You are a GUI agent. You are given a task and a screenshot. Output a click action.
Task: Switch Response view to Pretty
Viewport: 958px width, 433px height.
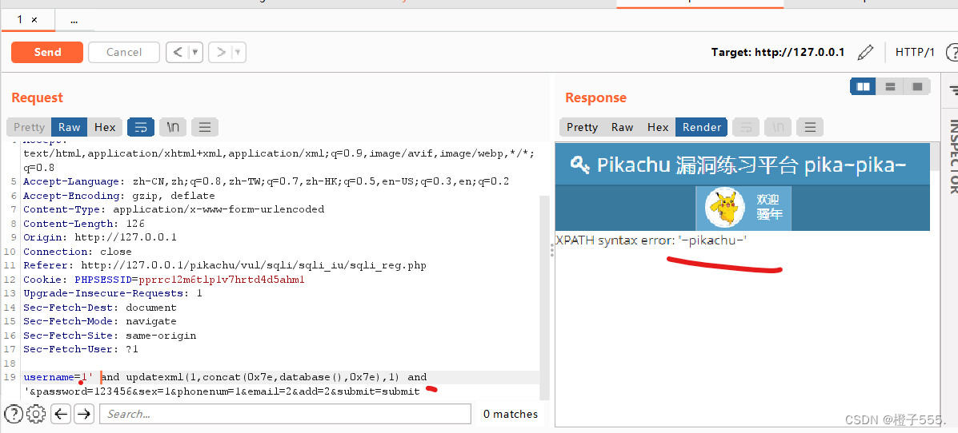click(582, 127)
